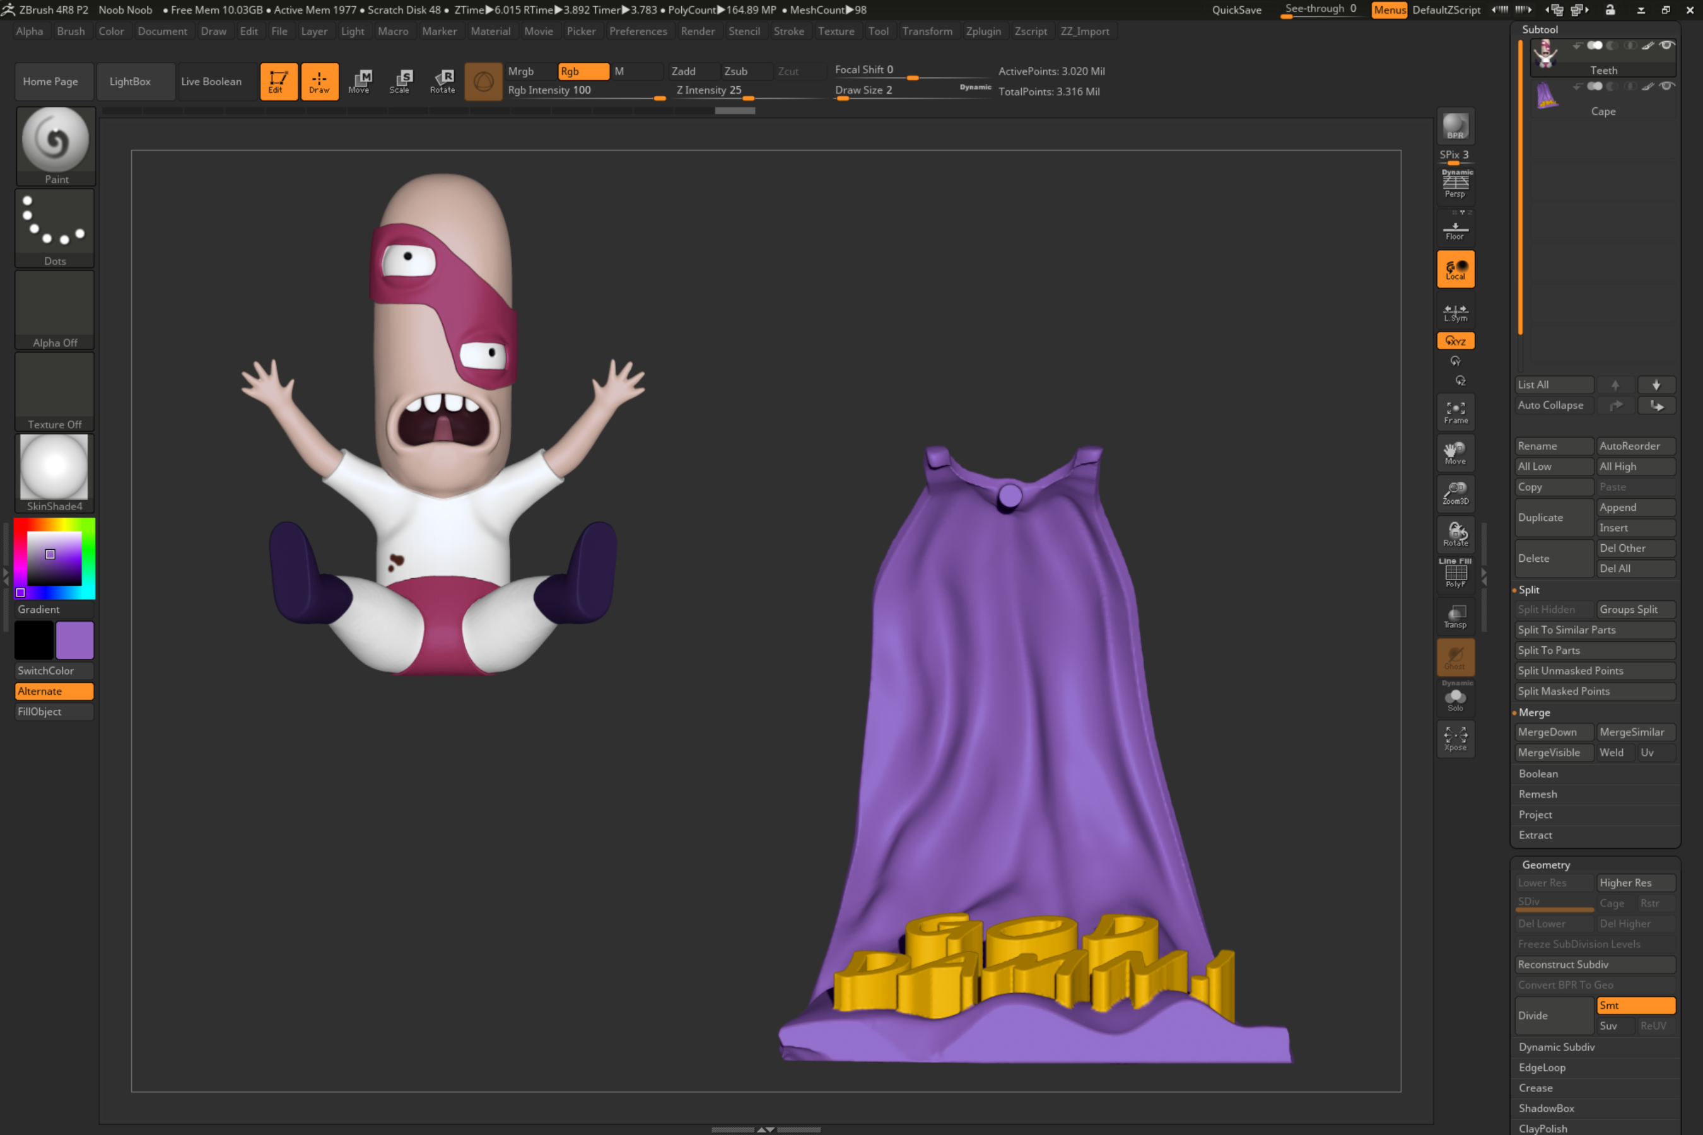
Task: Click the BPR render icon
Action: [1454, 127]
